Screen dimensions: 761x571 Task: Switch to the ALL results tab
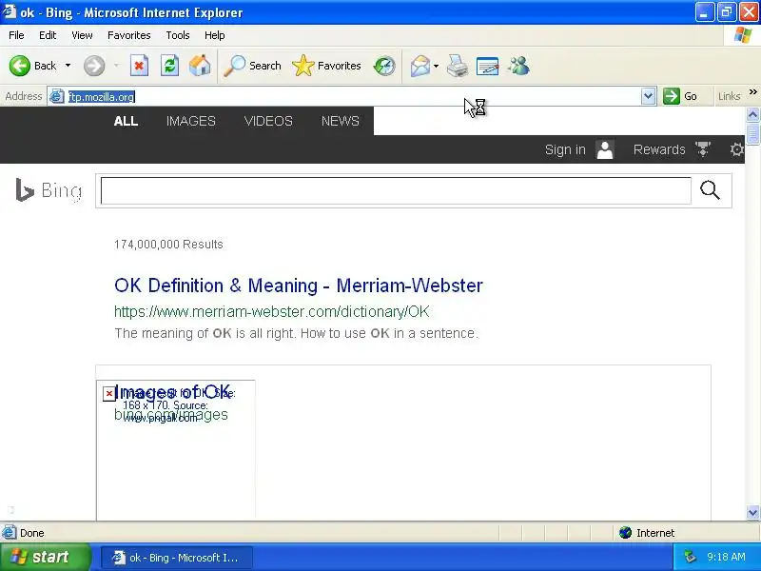126,121
